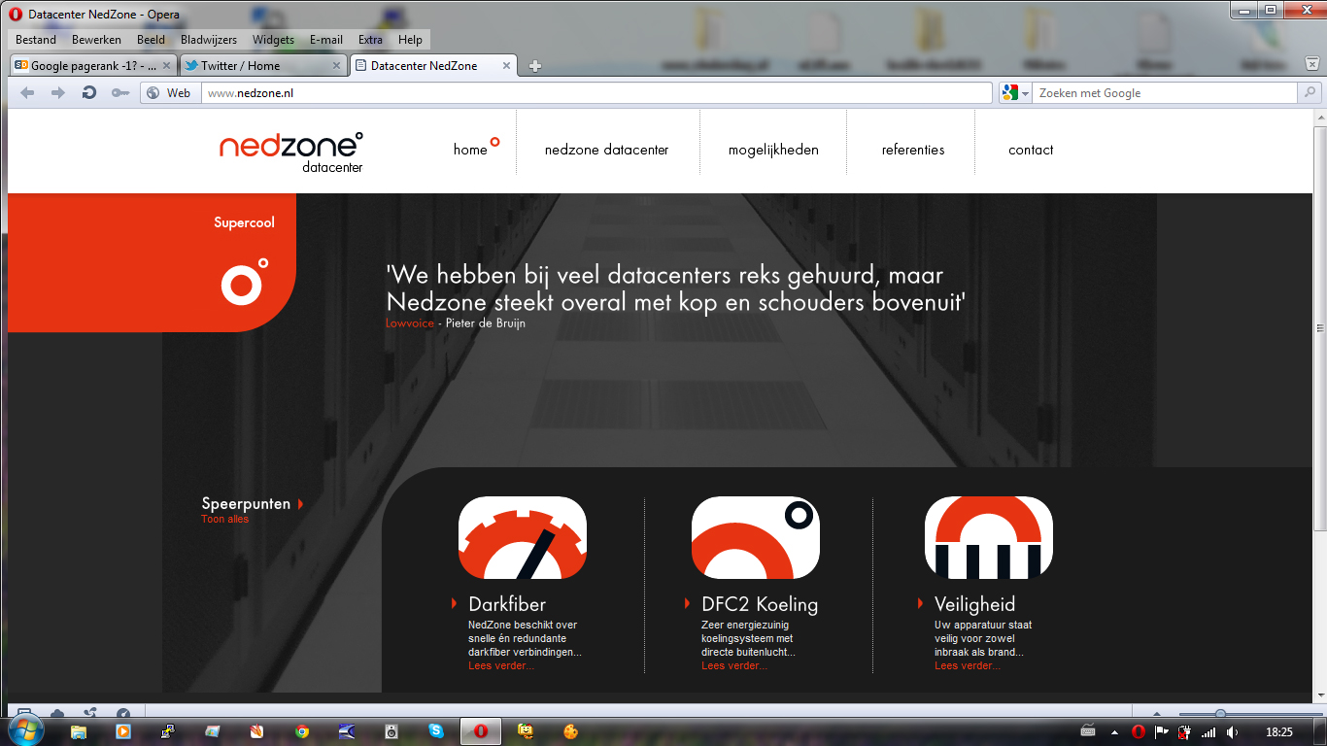Click the Veiligheid magnet-shaped icon

pos(988,537)
